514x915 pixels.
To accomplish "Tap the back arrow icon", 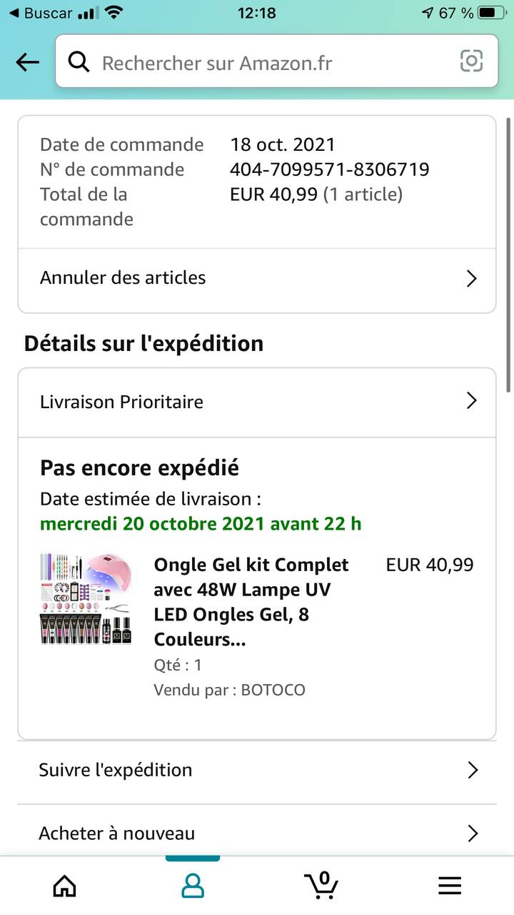I will click(x=27, y=63).
